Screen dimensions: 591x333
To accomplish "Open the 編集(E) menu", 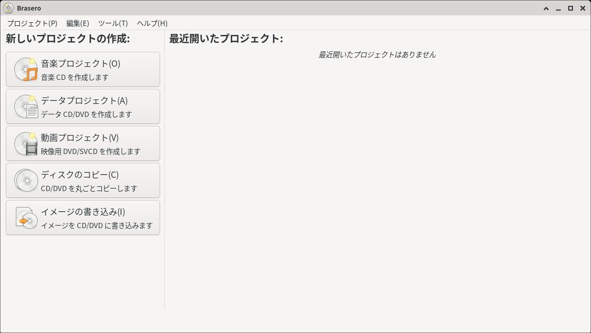I will coord(77,23).
